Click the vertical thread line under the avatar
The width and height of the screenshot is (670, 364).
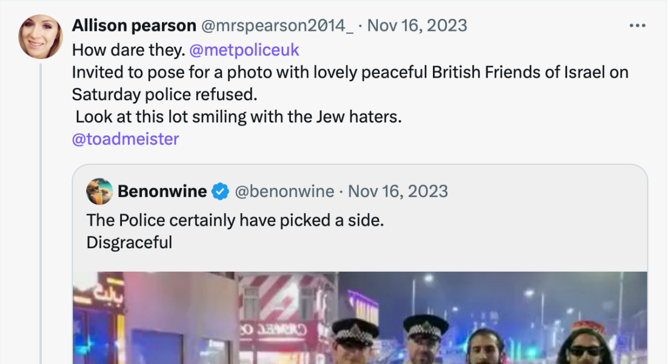41,212
